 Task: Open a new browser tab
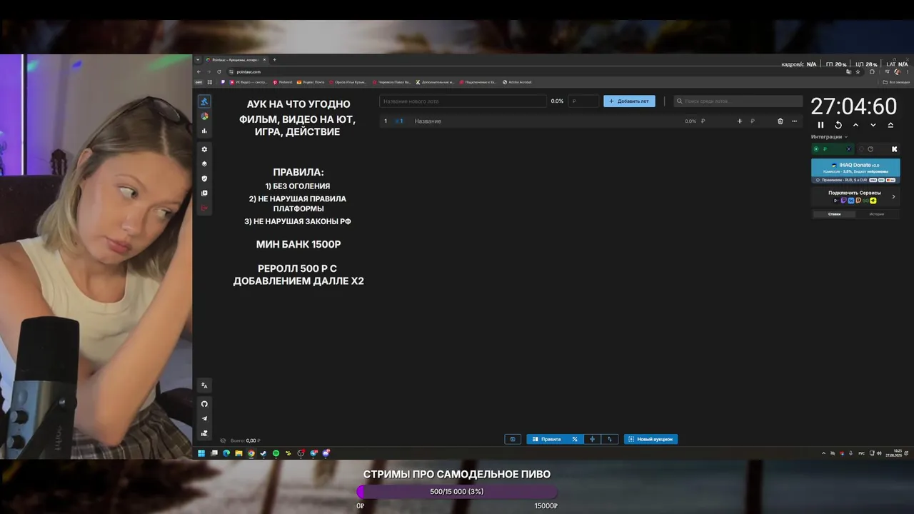coord(274,60)
